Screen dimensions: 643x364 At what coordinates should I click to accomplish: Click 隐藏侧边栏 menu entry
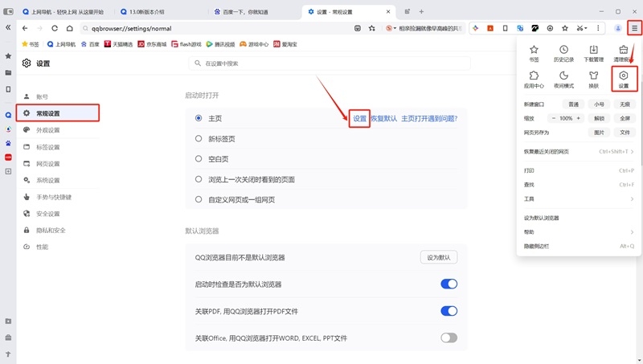579,247
